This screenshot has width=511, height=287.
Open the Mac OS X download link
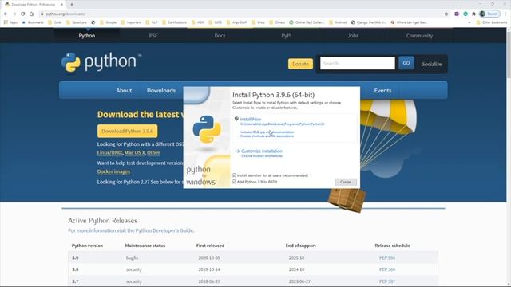coord(134,152)
